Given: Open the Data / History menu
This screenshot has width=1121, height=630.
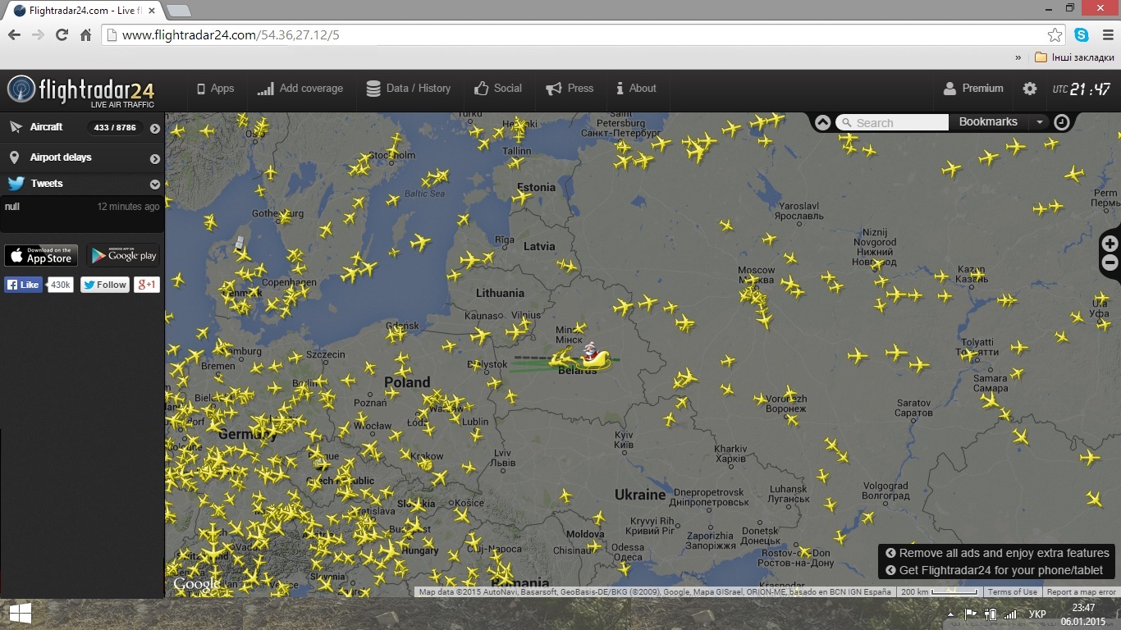Looking at the screenshot, I should [x=409, y=89].
